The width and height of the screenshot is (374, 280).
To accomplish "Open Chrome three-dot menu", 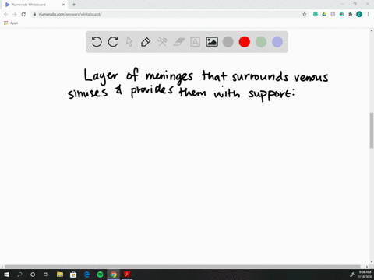I will click(x=368, y=14).
